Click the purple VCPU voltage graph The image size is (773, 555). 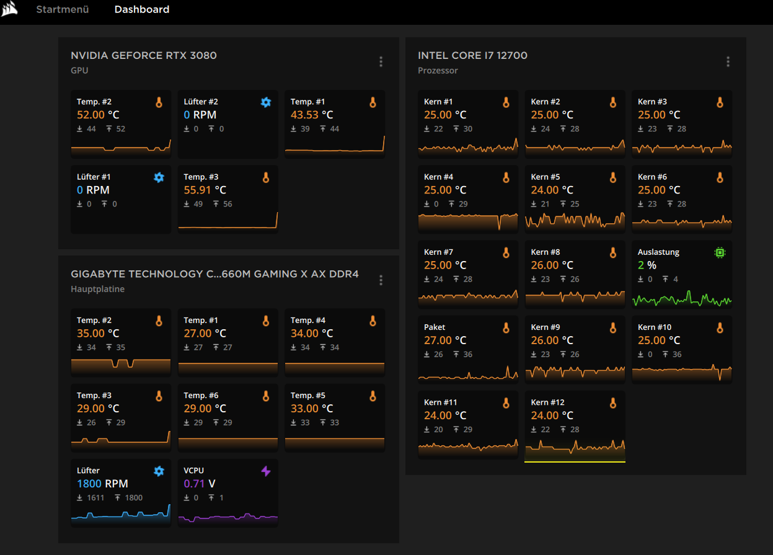tap(228, 518)
